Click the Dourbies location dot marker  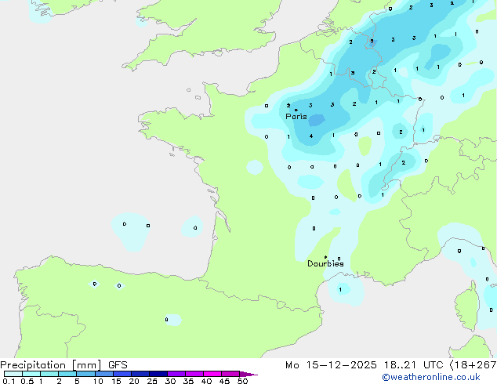(x=325, y=257)
